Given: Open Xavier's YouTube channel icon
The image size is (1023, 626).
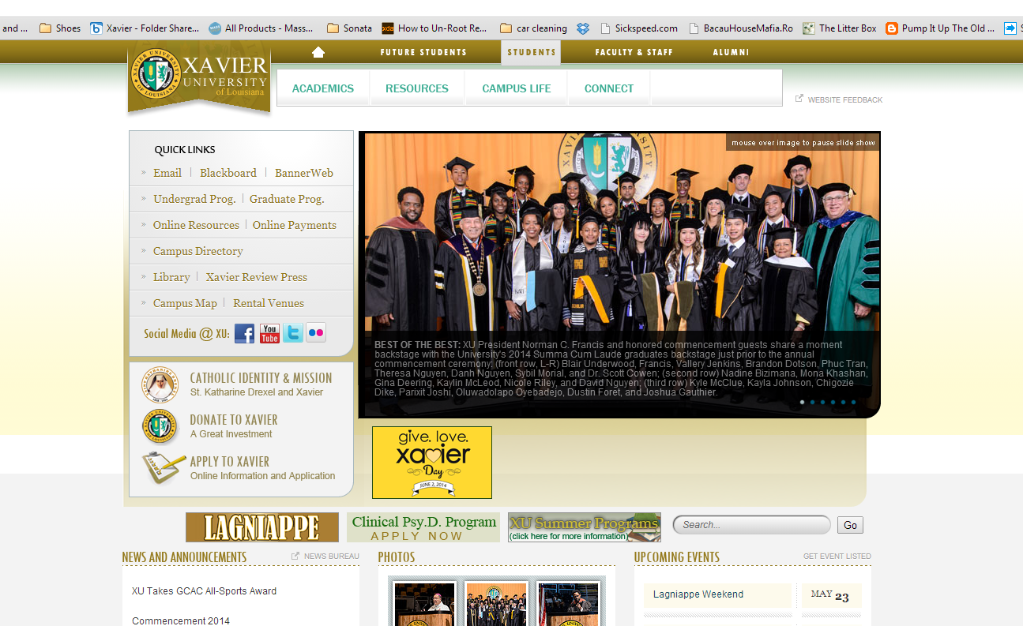Looking at the screenshot, I should [x=269, y=333].
